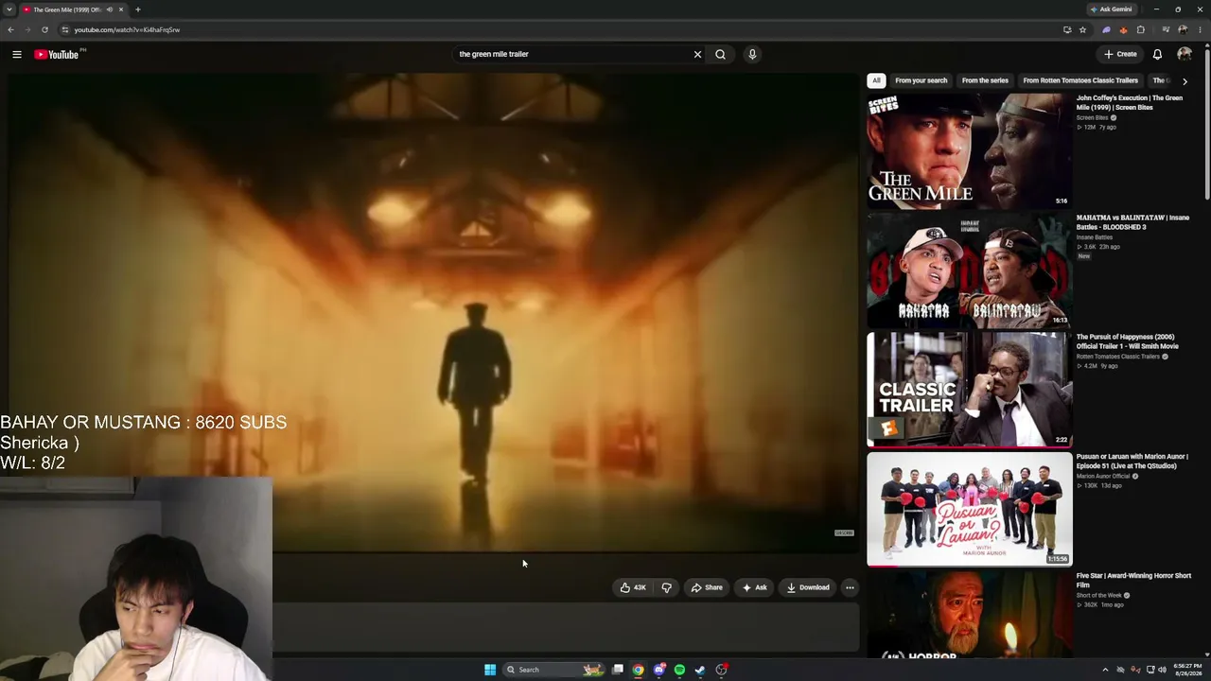
Task: Visit Rotten Tomatoes Classic Trailers channel
Action: (x=1117, y=357)
